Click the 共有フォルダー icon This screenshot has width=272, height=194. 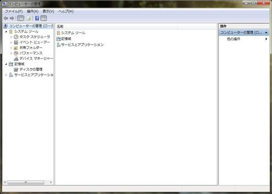16,48
